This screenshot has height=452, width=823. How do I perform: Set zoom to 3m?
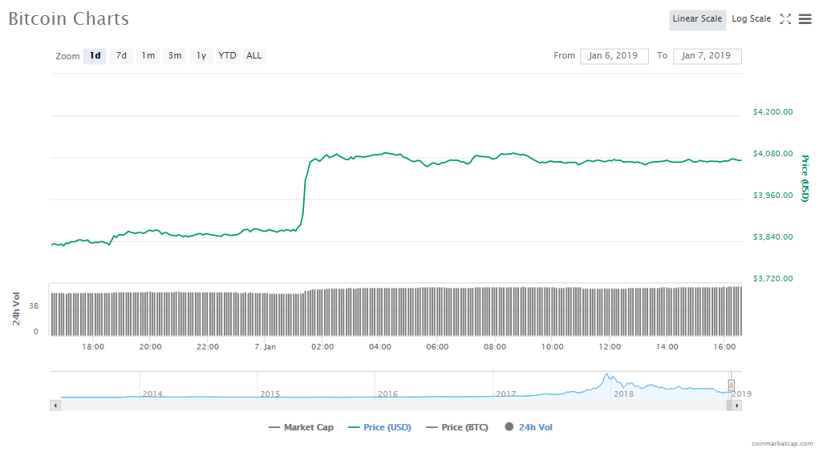pyautogui.click(x=175, y=56)
